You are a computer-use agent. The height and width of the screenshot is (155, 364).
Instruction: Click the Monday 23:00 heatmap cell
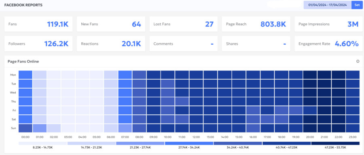click(x=353, y=75)
